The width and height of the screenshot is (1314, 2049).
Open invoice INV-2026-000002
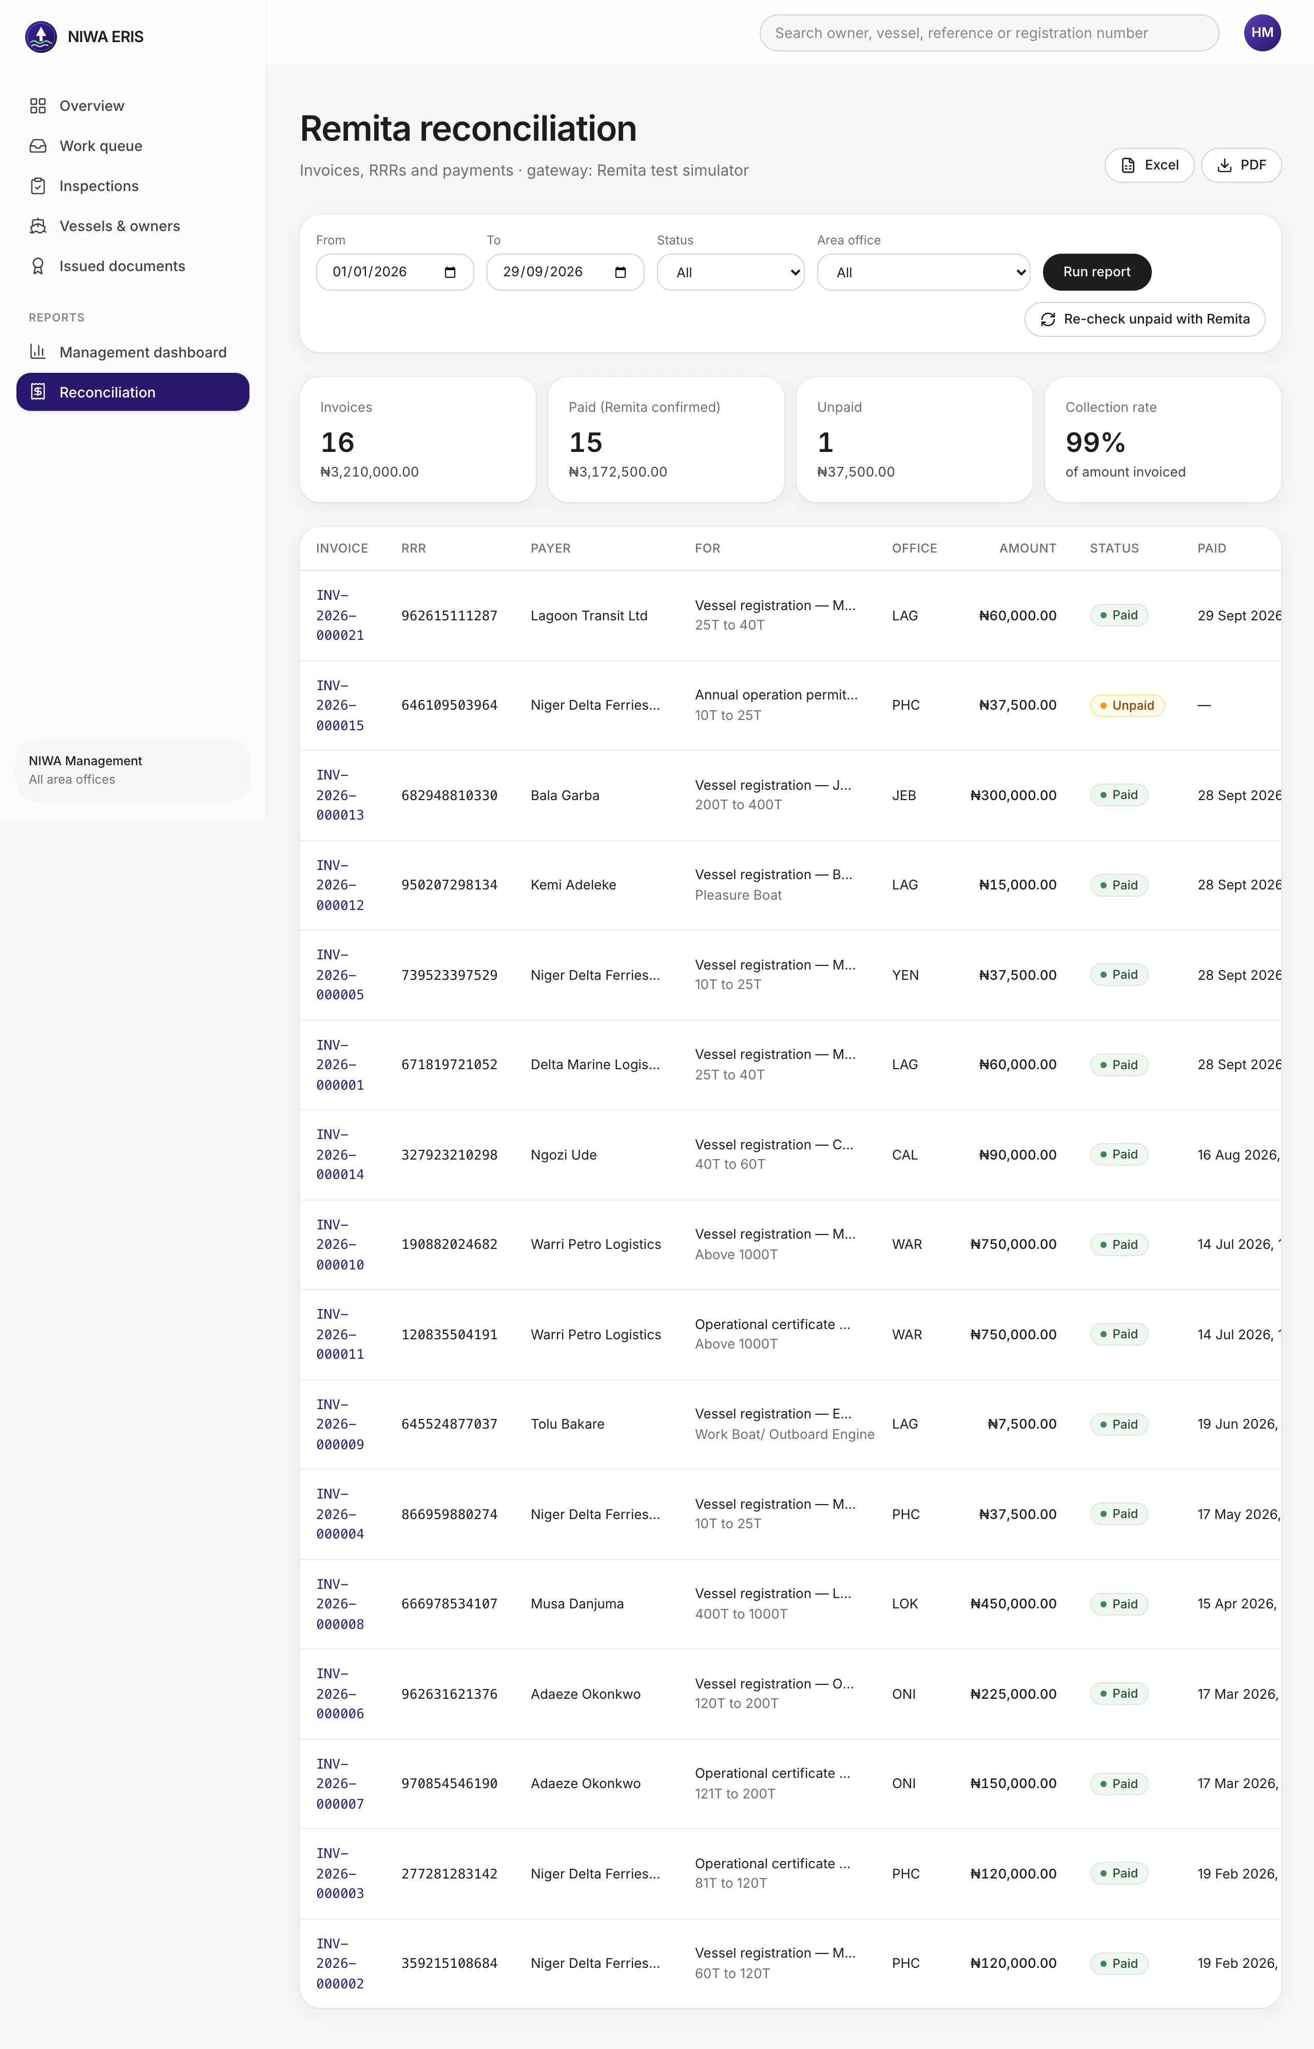point(340,1964)
